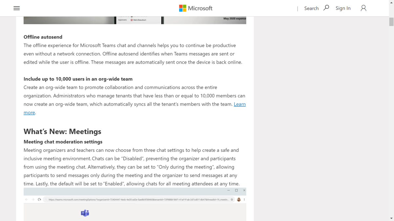Screen dimensions: 394x221
Task: Click the minimize icon in embedded screenshot window
Action: point(229,190)
